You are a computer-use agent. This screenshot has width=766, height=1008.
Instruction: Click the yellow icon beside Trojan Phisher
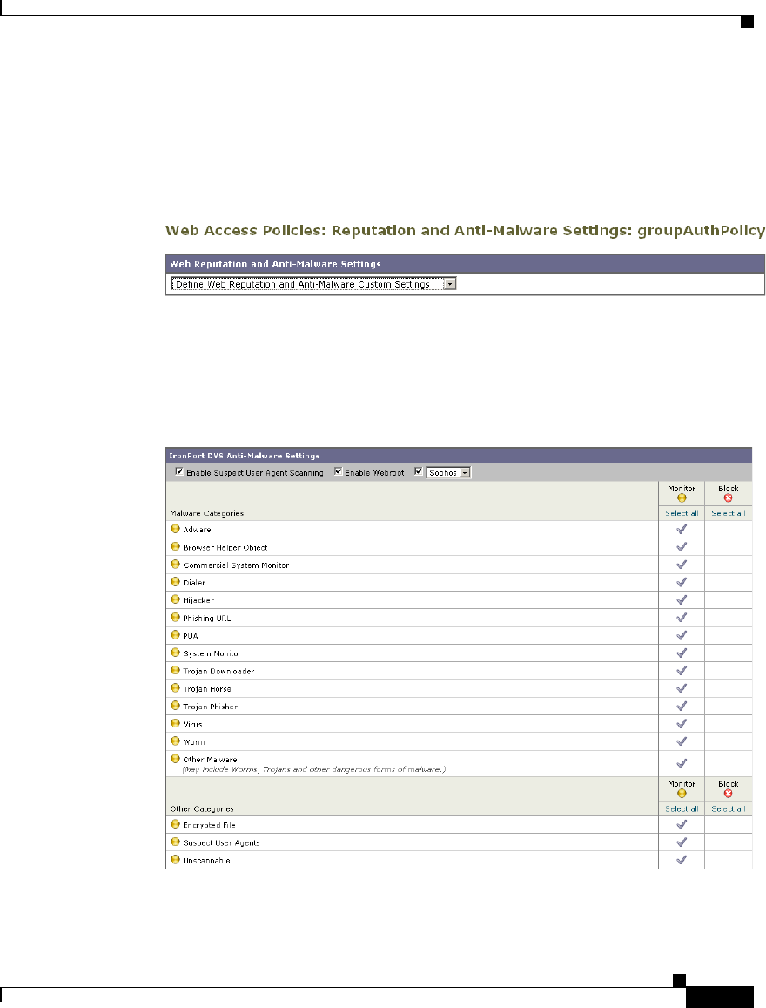pos(175,705)
